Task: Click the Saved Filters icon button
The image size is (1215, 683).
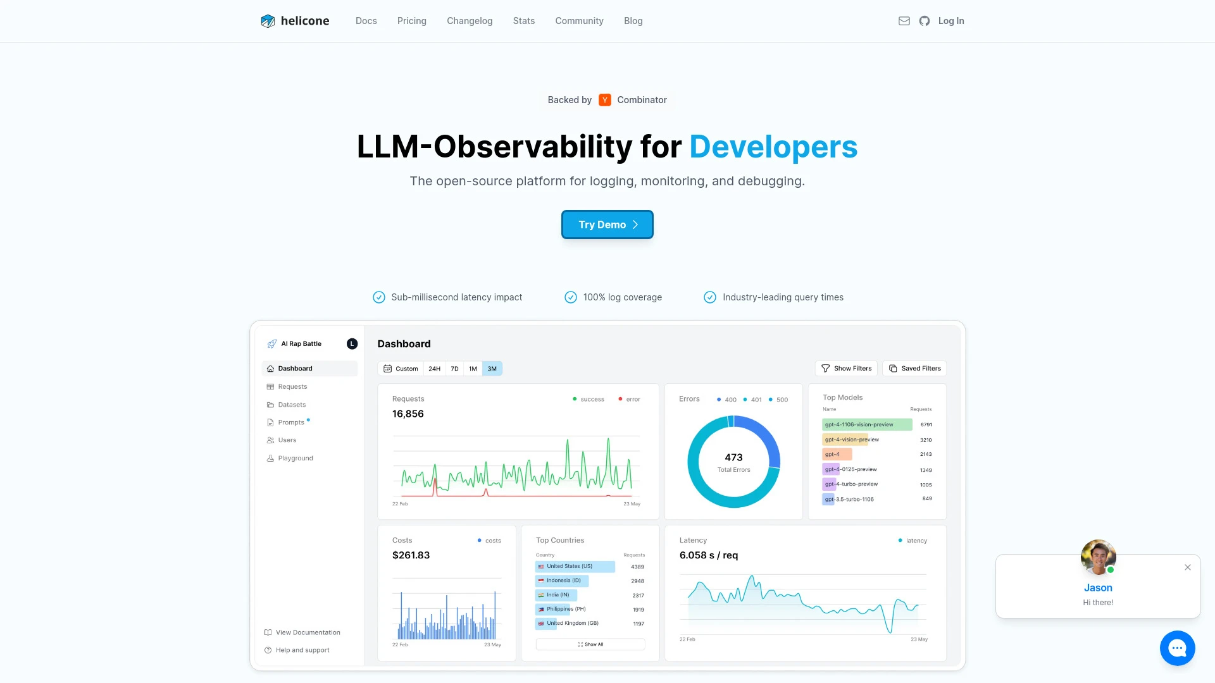Action: tap(893, 368)
